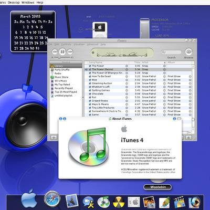Image resolution: width=210 pixels, height=210 pixels.
Task: Open iMovie clapperboard icon in dock
Action: [x=180, y=202]
